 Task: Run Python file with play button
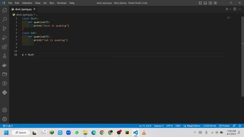click(x=227, y=9)
